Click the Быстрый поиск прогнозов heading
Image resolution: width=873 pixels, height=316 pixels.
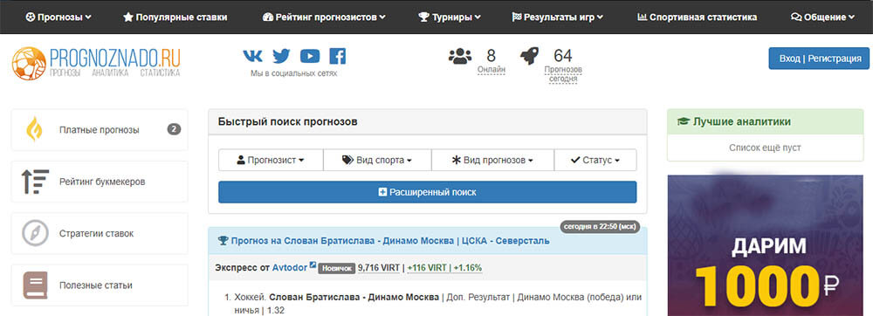tap(288, 121)
